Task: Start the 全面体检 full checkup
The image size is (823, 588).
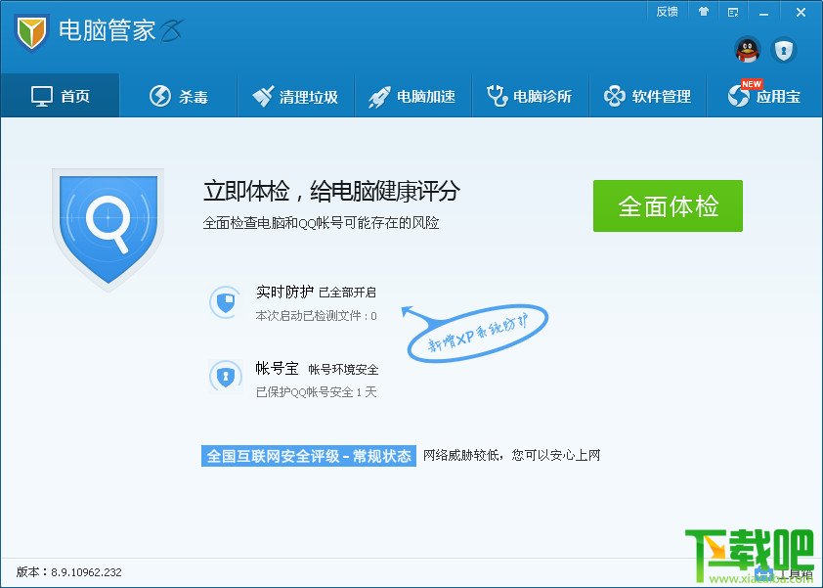Action: point(668,206)
